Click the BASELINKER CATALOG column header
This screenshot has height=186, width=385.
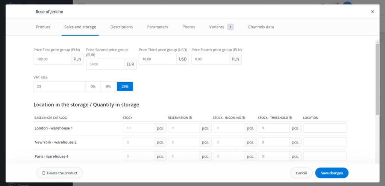[x=51, y=118]
